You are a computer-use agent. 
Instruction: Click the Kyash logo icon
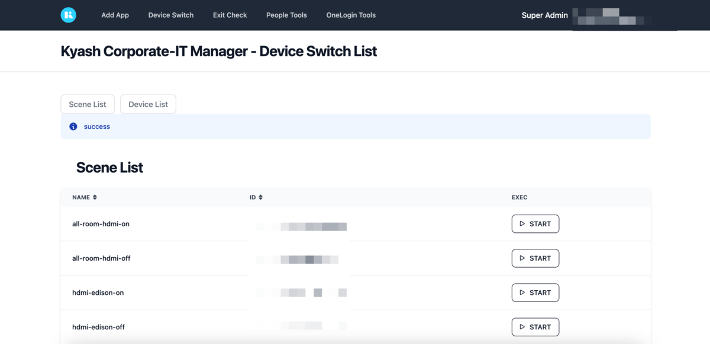(69, 15)
